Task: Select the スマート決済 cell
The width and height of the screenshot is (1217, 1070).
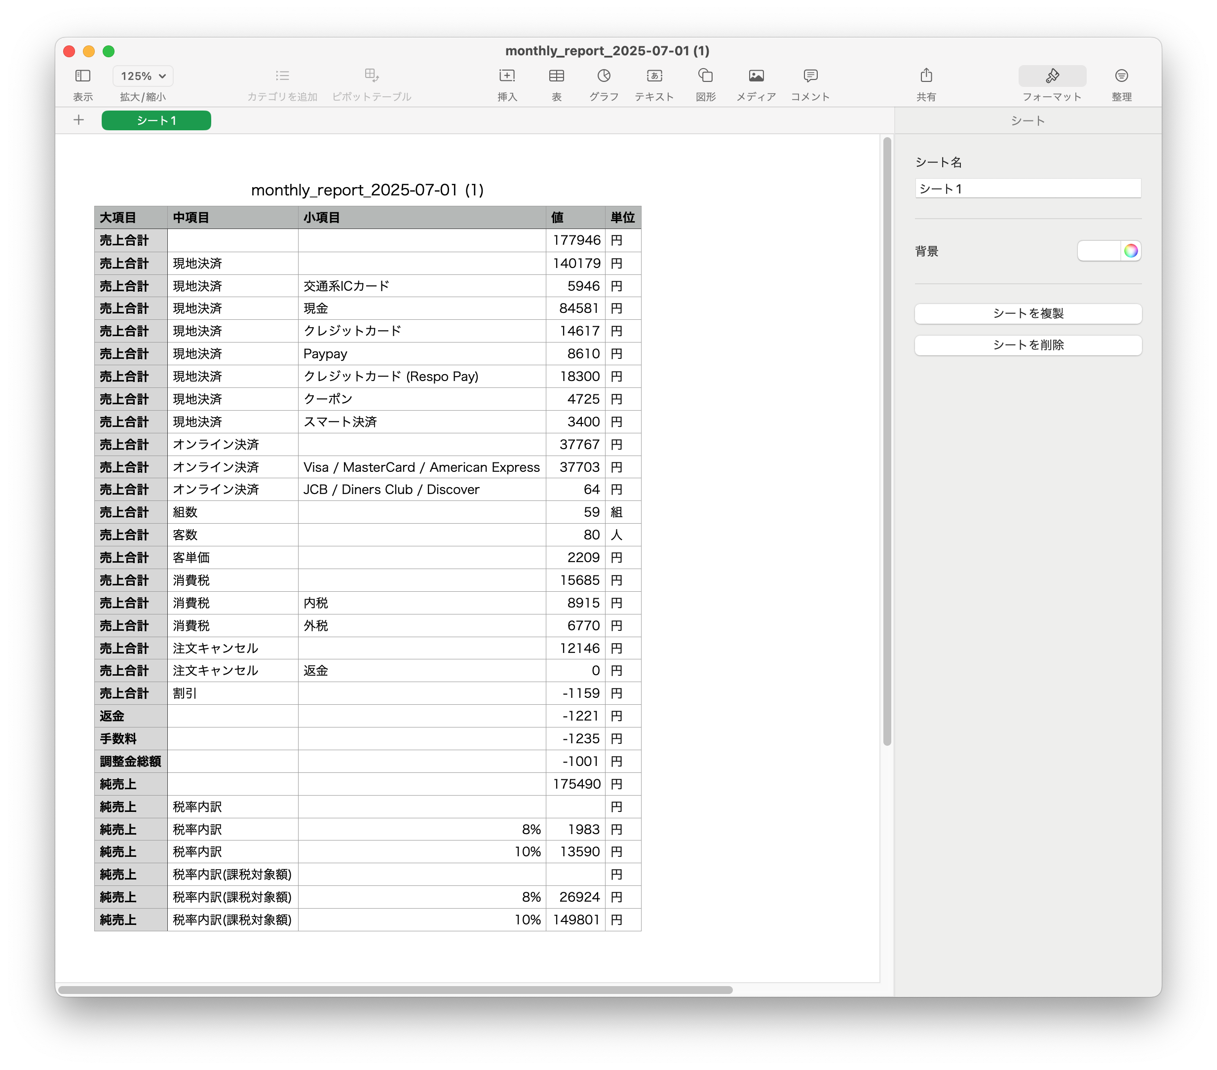Action: pyautogui.click(x=422, y=421)
